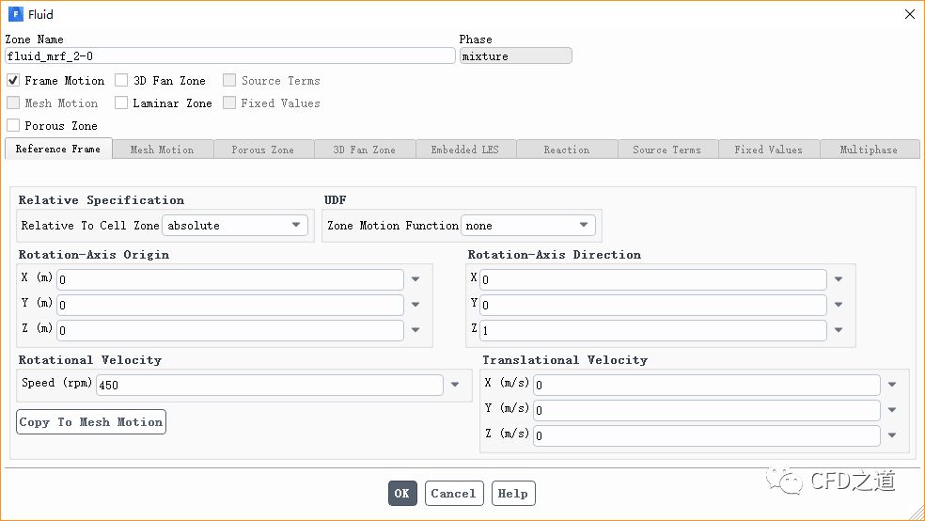Open the Help button
925x521 pixels.
513,494
